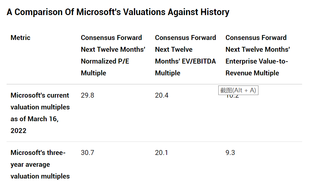
Task: Select the three-year EV-to-Revenue value 9.3
Action: point(230,153)
